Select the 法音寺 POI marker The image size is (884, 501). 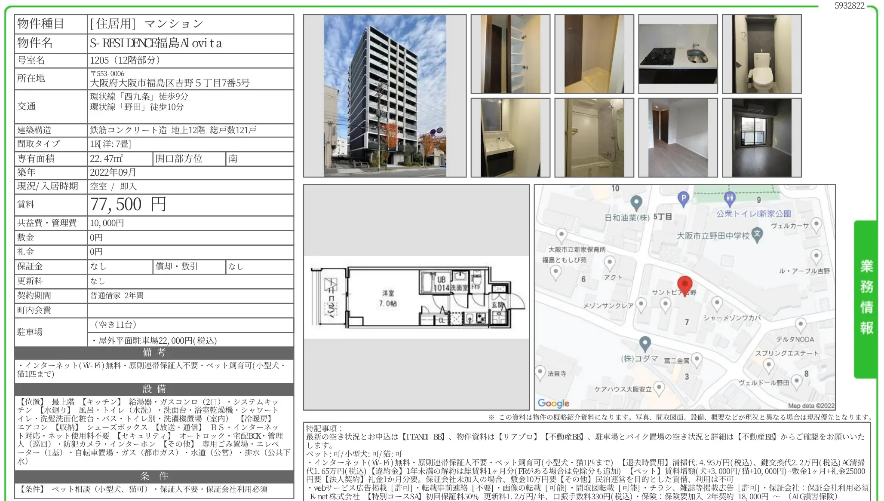[540, 370]
